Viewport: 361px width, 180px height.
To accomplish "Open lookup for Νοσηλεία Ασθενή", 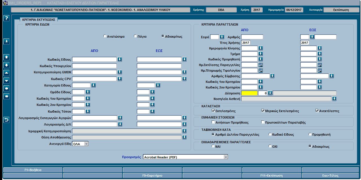I will pyautogui.click(x=335, y=99).
